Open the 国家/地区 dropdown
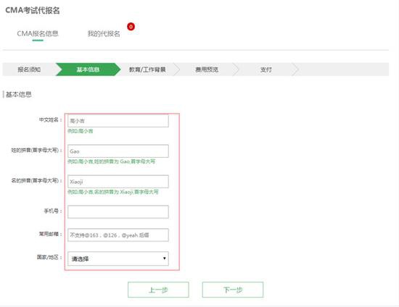Screen dimensions: 399x307 coord(118,258)
